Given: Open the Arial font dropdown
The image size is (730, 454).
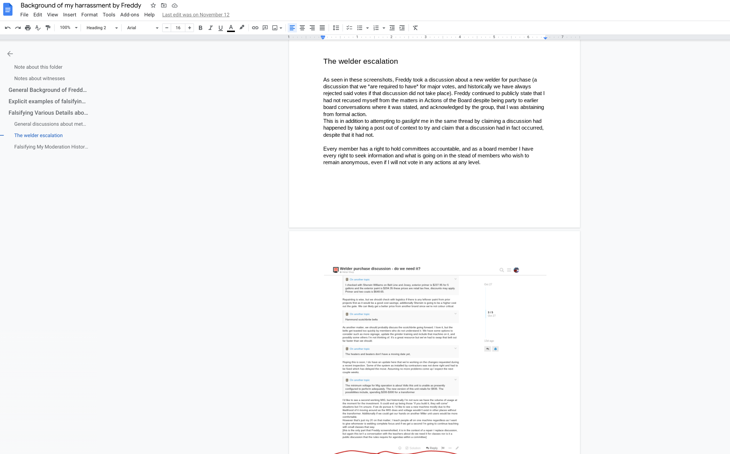Looking at the screenshot, I should click(x=142, y=28).
